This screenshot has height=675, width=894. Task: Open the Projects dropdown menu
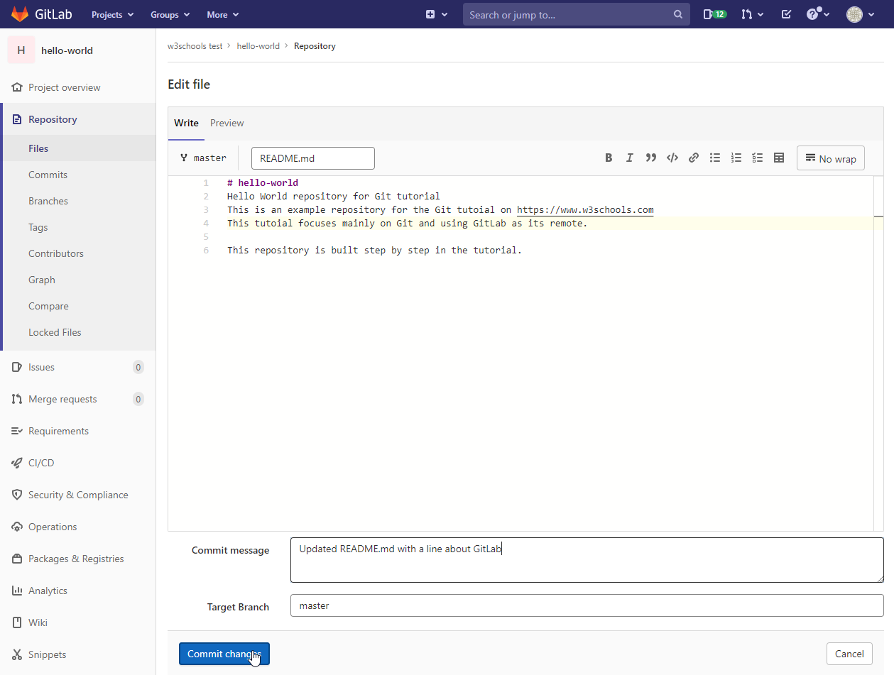(x=112, y=14)
